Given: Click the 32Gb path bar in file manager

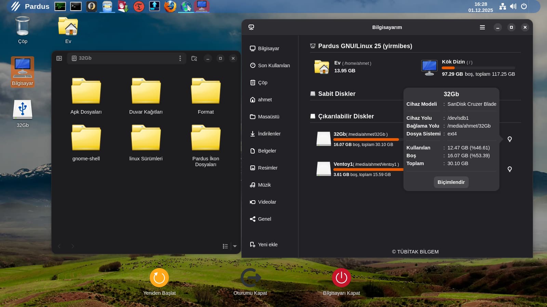Looking at the screenshot, I should pyautogui.click(x=123, y=58).
